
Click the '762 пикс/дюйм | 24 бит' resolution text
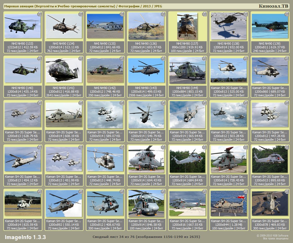pyautogui.click(x=64, y=51)
